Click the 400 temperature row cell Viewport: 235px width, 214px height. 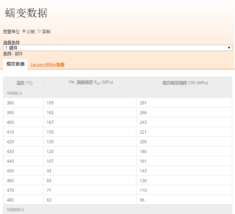pyautogui.click(x=10, y=122)
